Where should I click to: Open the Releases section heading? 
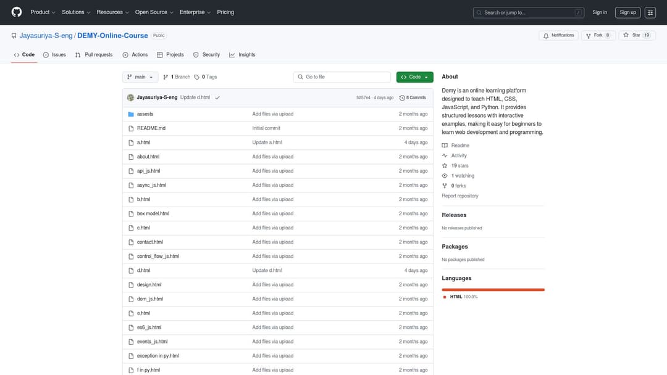click(x=454, y=215)
